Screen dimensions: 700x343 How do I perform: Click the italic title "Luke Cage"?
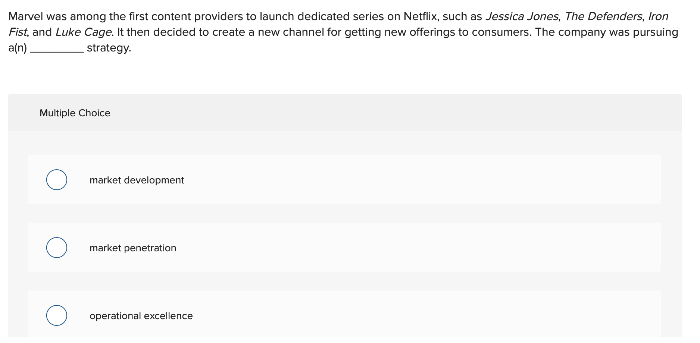point(83,32)
